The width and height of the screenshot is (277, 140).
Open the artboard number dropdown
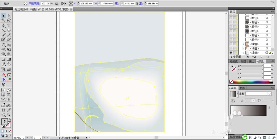pos(40,138)
